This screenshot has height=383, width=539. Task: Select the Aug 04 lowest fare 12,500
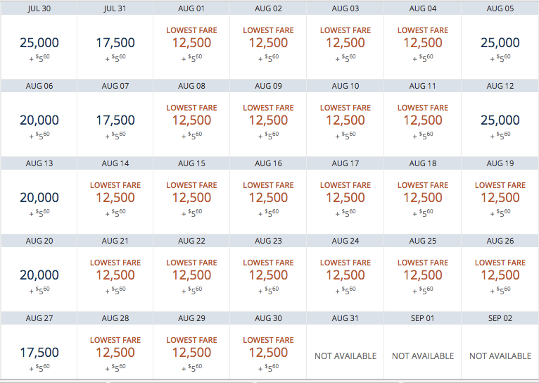point(422,46)
